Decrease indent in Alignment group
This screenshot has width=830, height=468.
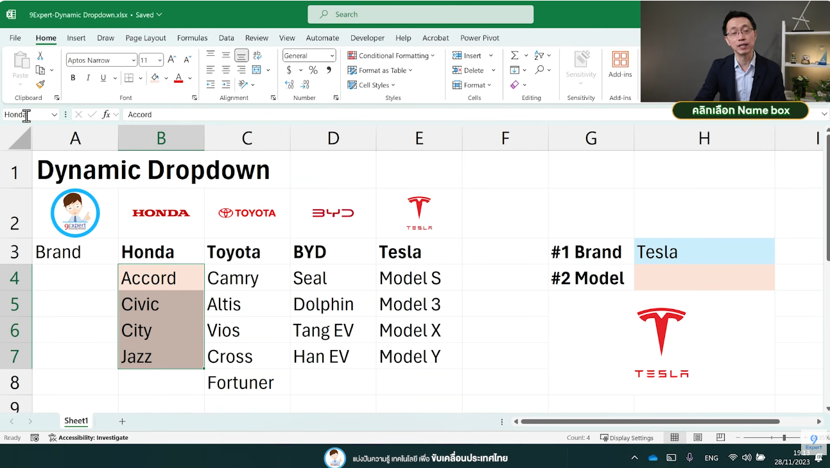(211, 84)
